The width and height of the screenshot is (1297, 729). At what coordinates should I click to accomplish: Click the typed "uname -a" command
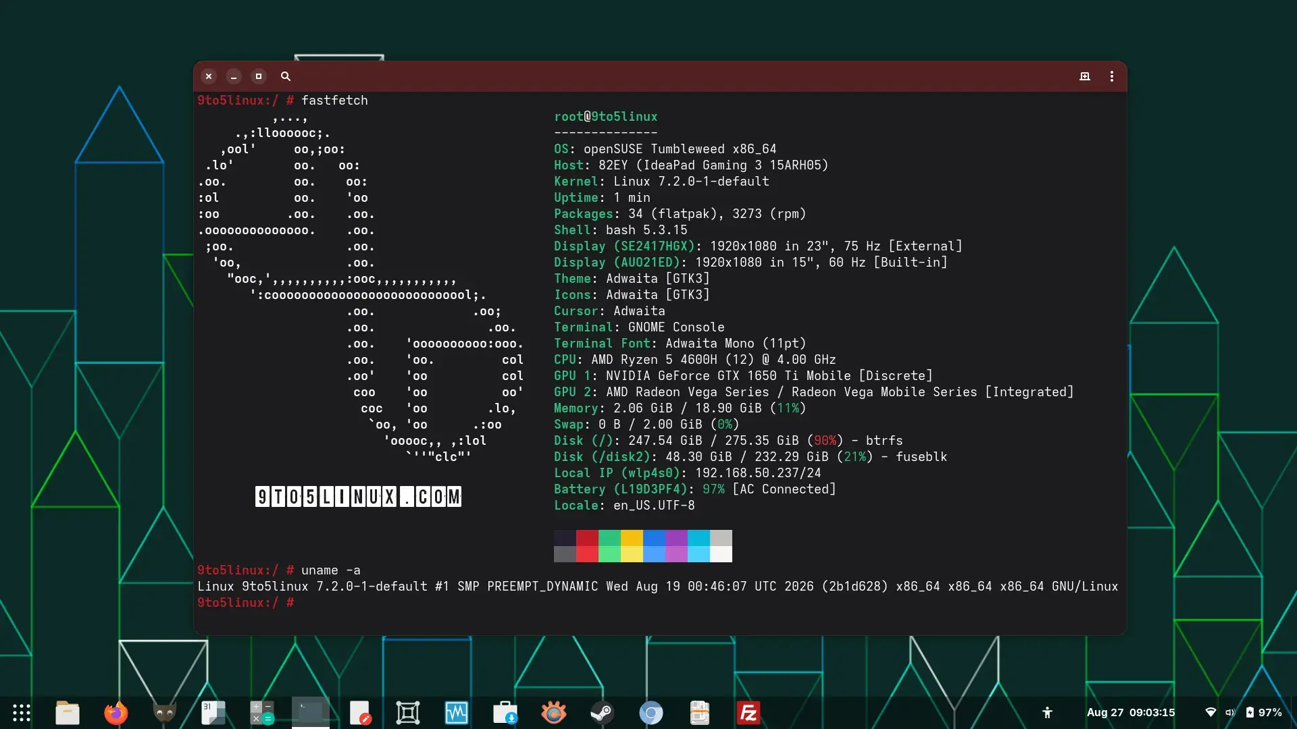(330, 570)
